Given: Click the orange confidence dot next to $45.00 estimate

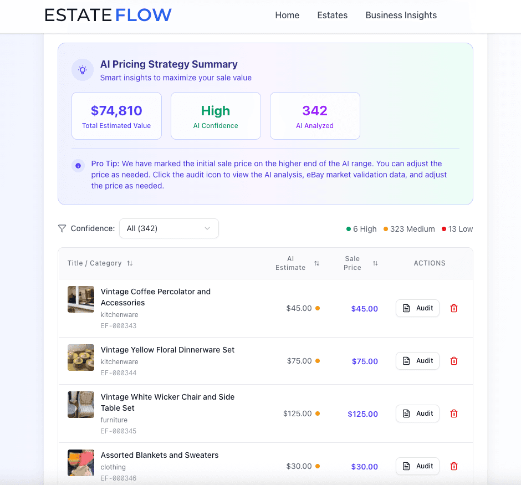Looking at the screenshot, I should tap(318, 308).
